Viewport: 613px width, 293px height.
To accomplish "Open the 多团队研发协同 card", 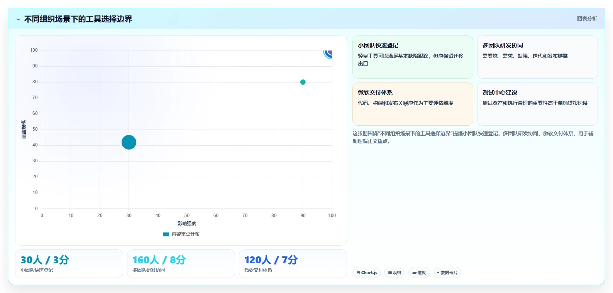I will pos(537,57).
